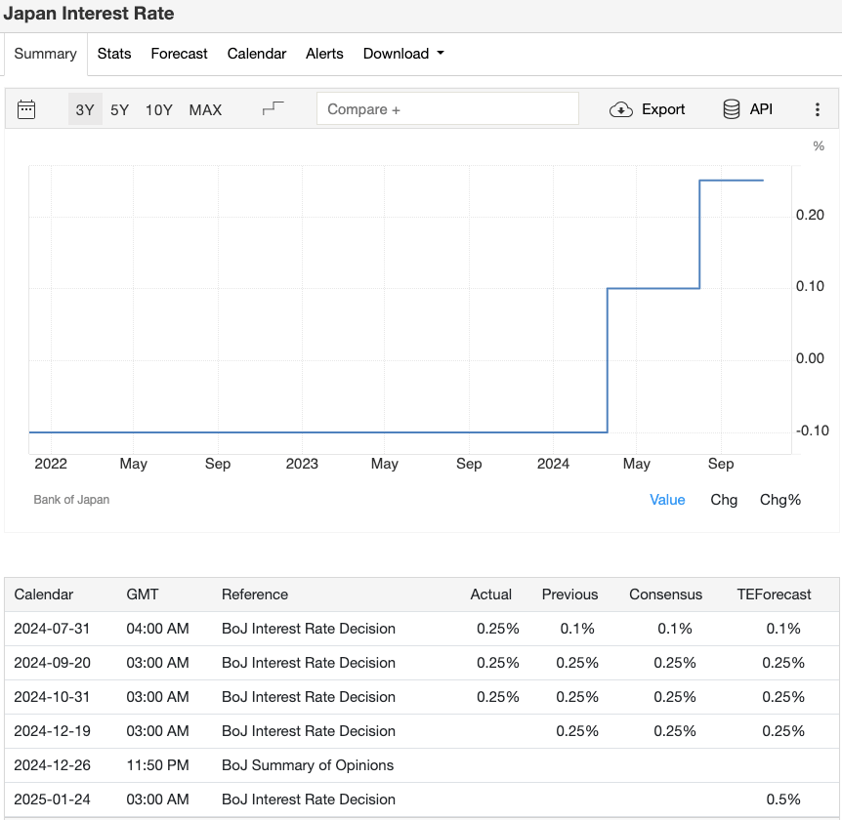This screenshot has width=842, height=820.
Task: Click inside the Compare + input box
Action: [x=447, y=108]
